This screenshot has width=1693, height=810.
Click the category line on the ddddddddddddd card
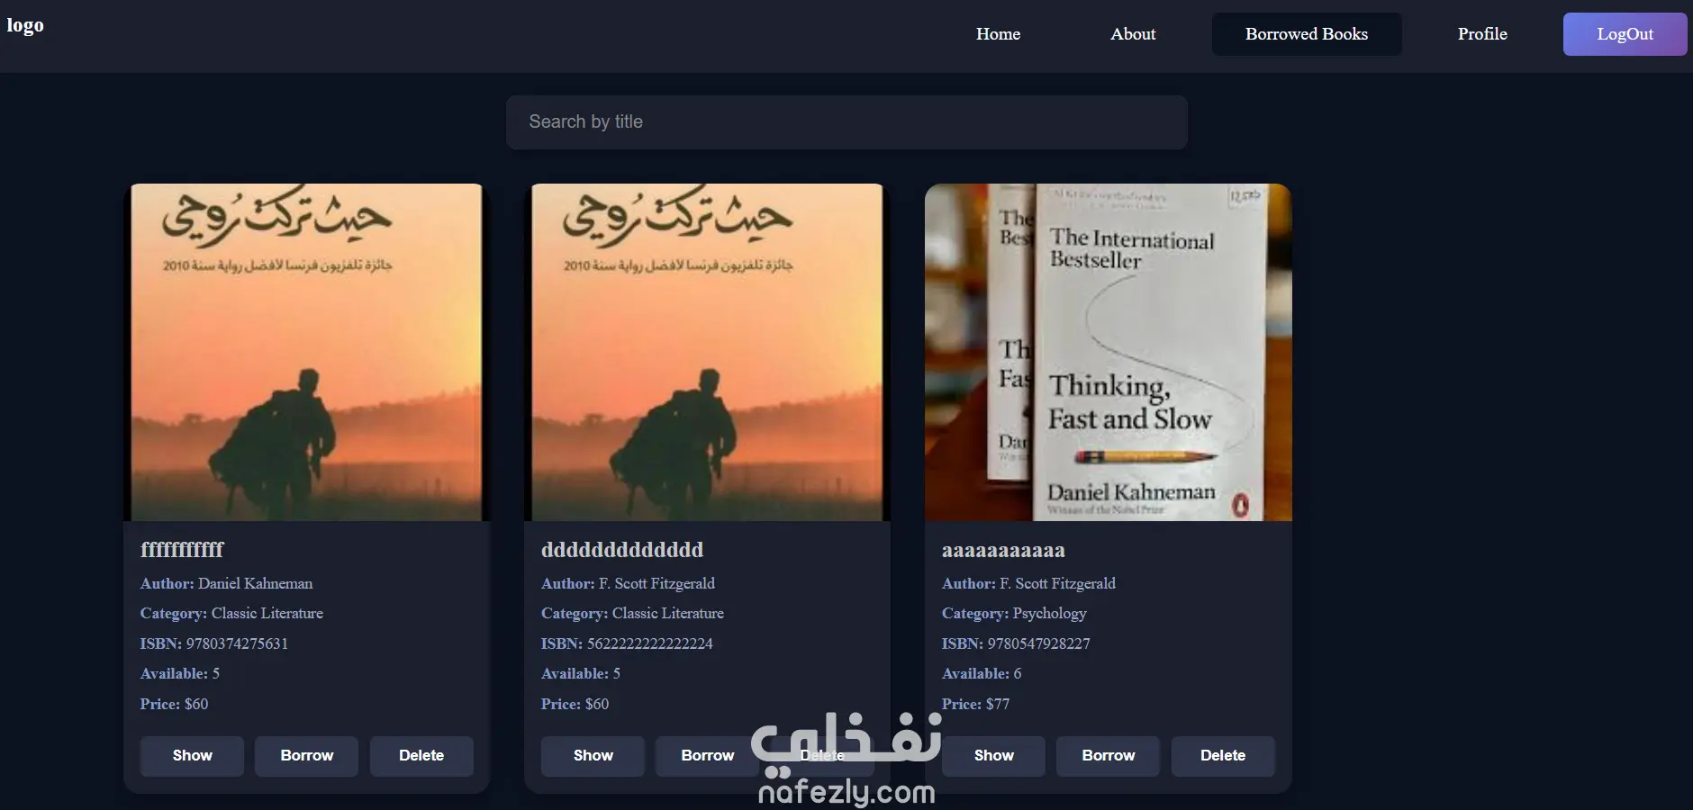(x=632, y=613)
